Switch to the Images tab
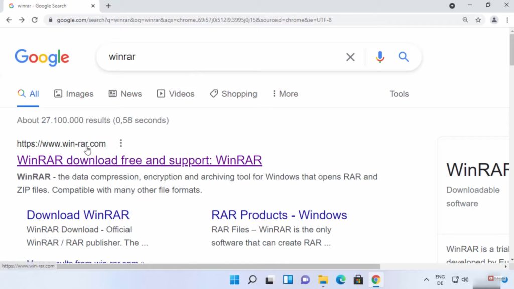 tap(74, 94)
